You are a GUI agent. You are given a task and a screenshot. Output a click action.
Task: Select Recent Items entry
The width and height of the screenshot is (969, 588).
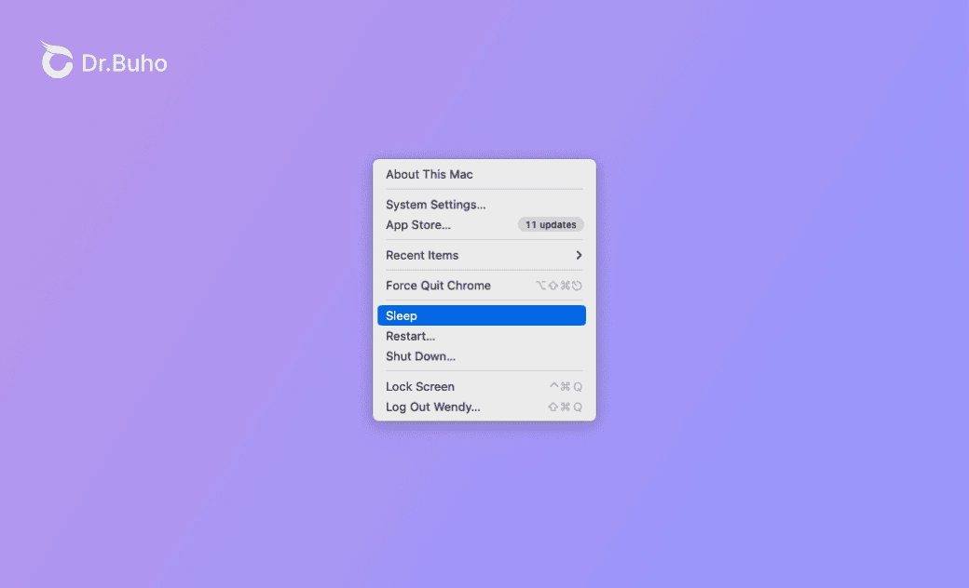tap(422, 255)
